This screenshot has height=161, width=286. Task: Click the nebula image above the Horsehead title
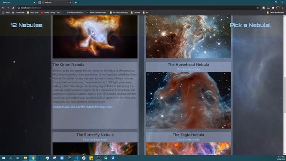click(x=189, y=37)
